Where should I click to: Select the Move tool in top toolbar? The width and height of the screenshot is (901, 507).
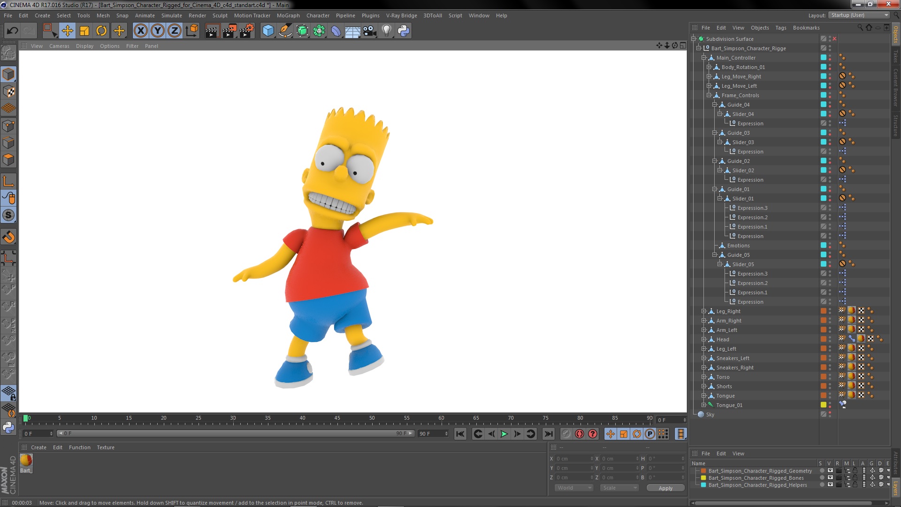pyautogui.click(x=67, y=31)
